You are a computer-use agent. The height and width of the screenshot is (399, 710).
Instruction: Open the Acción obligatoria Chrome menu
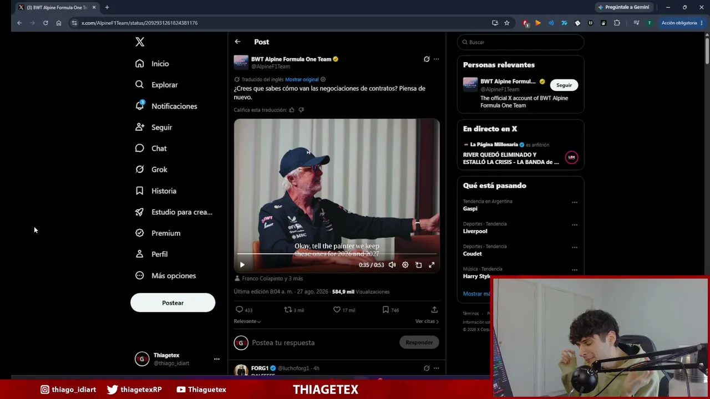coord(682,23)
